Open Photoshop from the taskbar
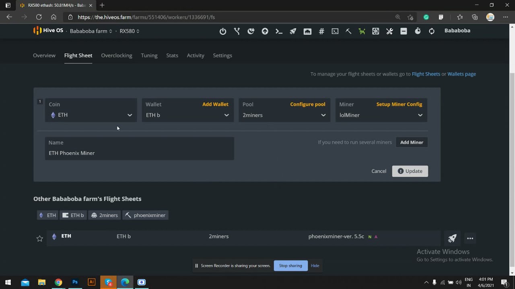515x289 pixels. (75, 282)
